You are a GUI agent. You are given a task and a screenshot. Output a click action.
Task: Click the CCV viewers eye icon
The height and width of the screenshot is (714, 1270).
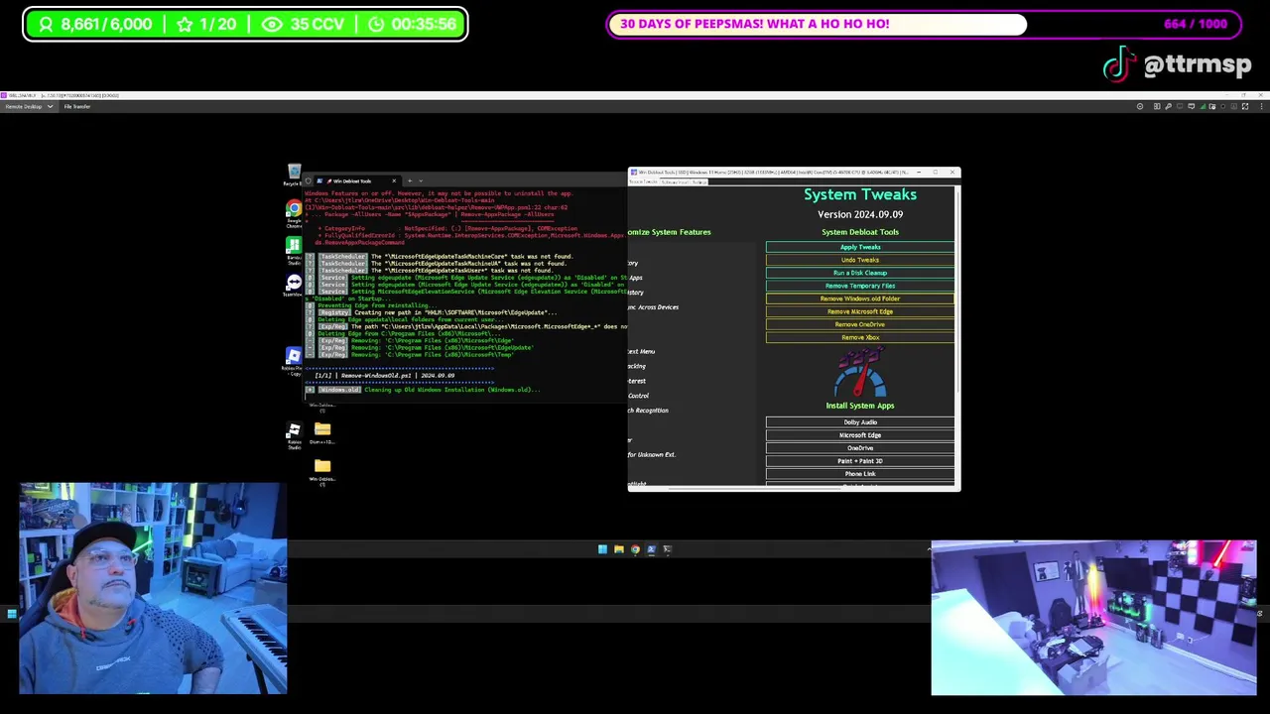tap(272, 24)
